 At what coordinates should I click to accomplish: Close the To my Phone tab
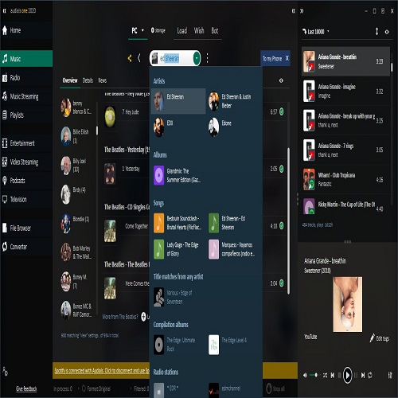[x=287, y=58]
